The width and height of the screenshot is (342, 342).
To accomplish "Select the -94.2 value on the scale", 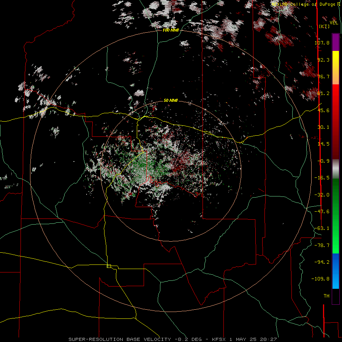I will click(x=322, y=262).
